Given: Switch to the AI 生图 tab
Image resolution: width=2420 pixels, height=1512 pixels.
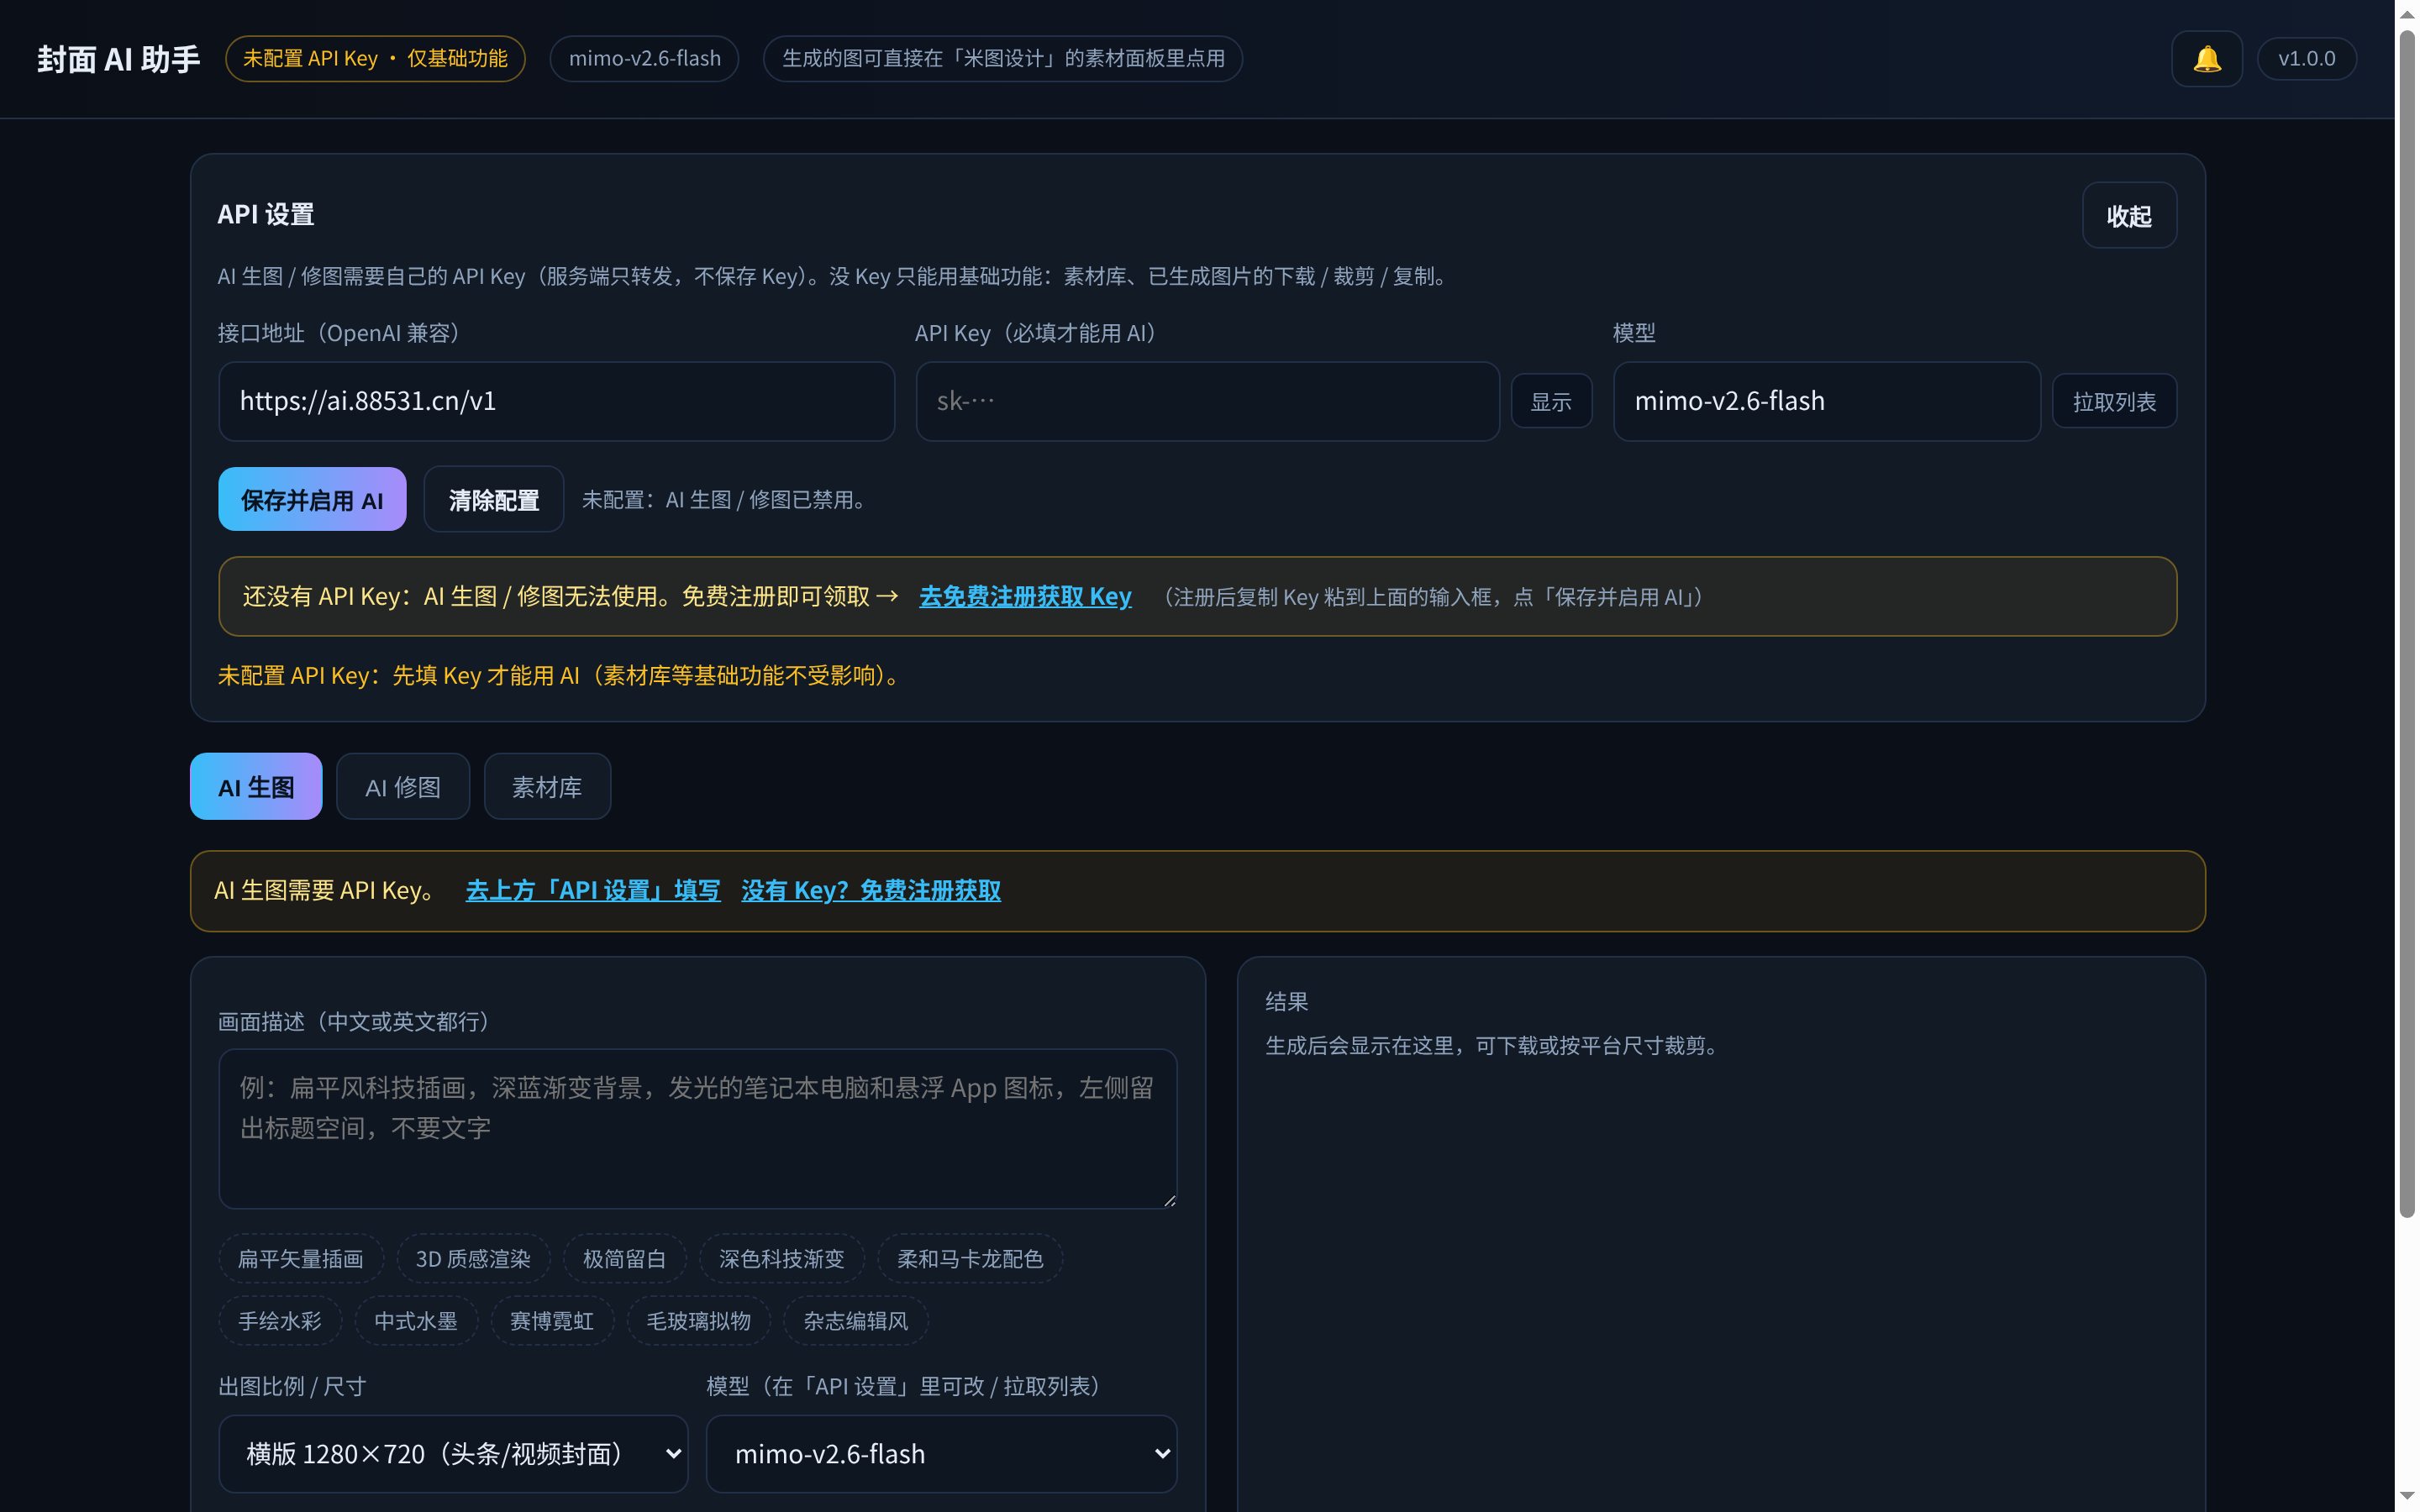Looking at the screenshot, I should [x=256, y=787].
